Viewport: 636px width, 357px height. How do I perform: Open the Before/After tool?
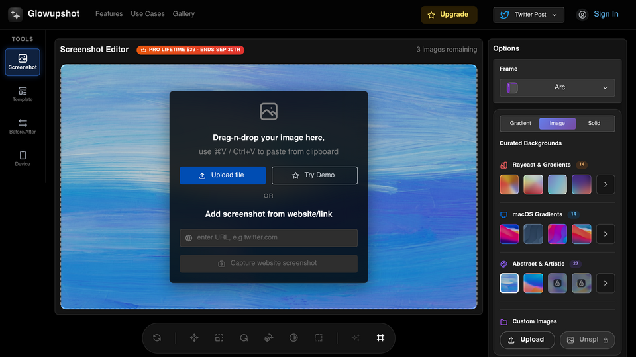[x=23, y=126]
